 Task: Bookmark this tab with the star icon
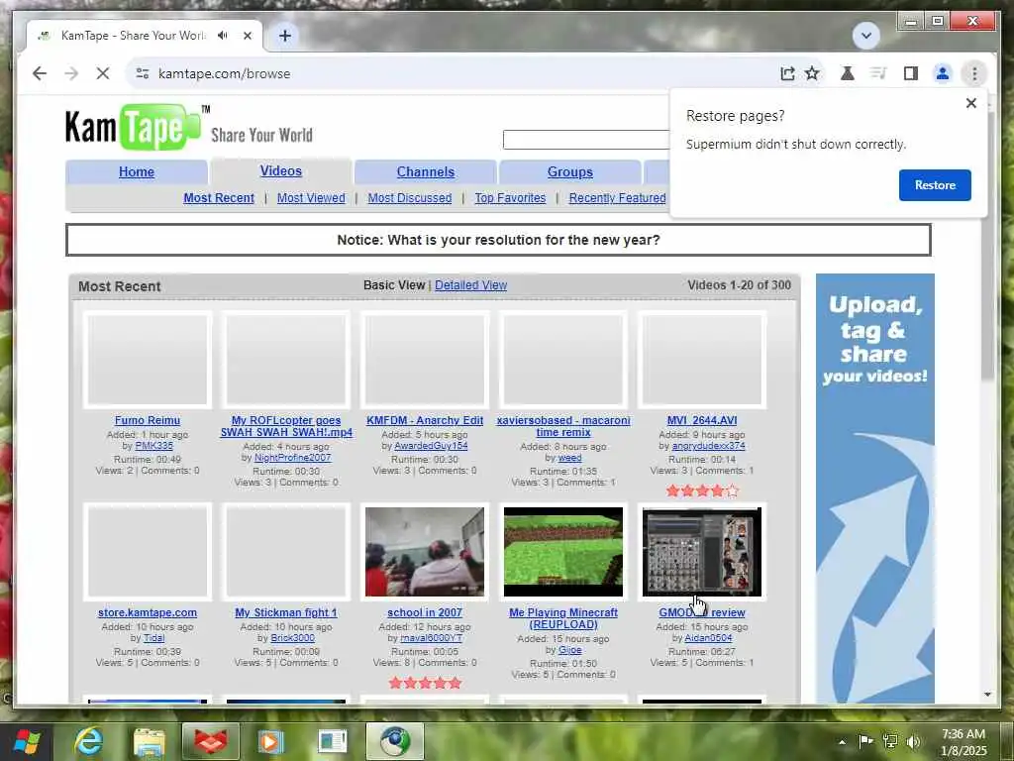(x=812, y=73)
